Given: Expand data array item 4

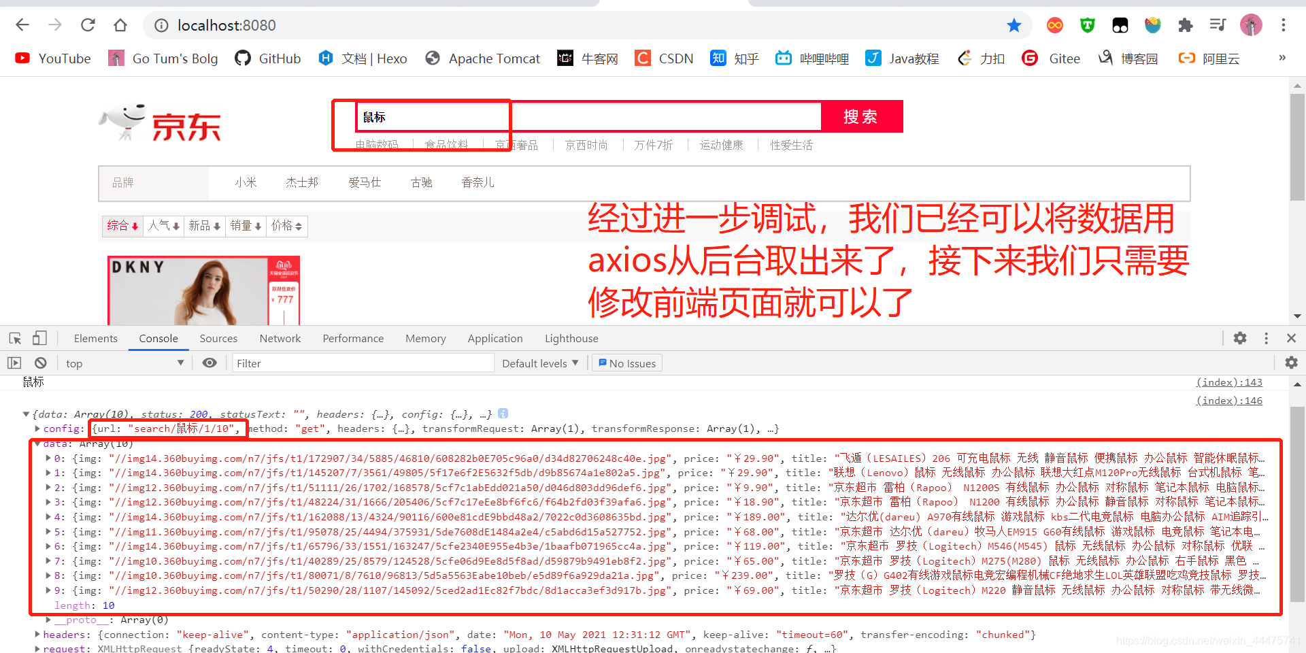Looking at the screenshot, I should [x=48, y=517].
